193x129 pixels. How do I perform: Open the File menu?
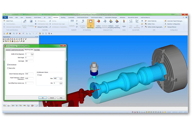(x=5, y=17)
